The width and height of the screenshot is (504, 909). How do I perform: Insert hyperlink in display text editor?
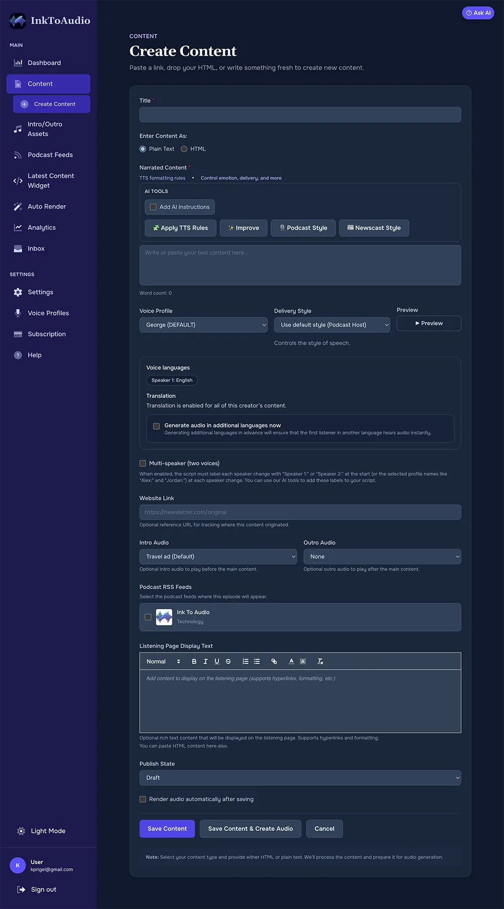coord(274,661)
